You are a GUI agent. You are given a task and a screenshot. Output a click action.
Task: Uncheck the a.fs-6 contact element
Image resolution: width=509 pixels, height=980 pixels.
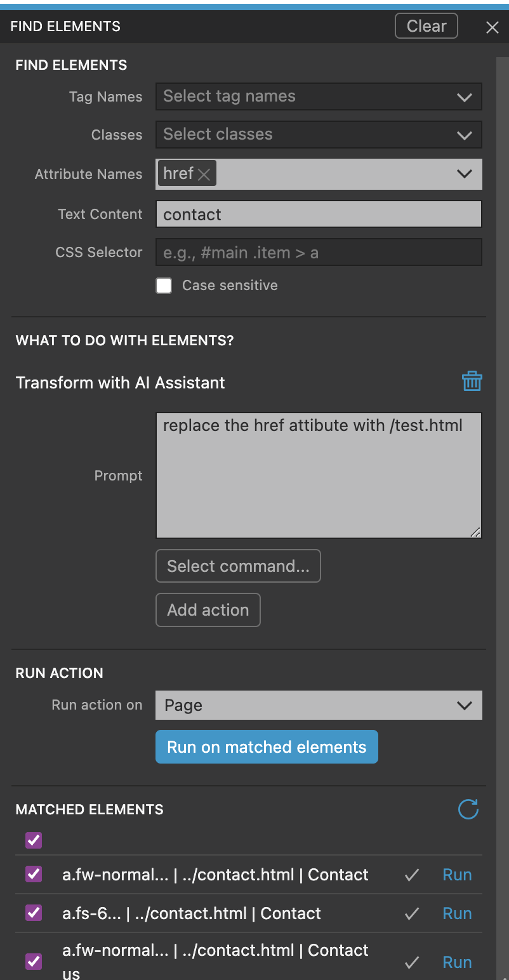(x=34, y=913)
